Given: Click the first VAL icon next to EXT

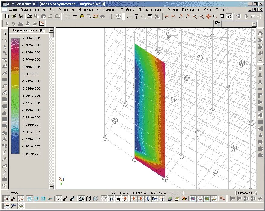Looking at the screenshot, I should pos(14,206).
